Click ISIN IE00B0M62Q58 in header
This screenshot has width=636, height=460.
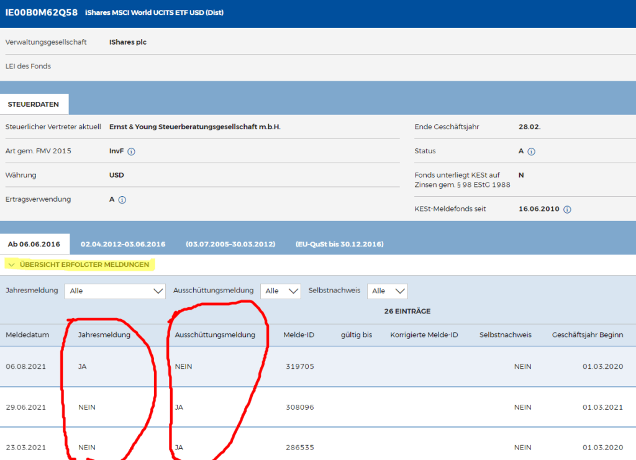click(x=42, y=12)
